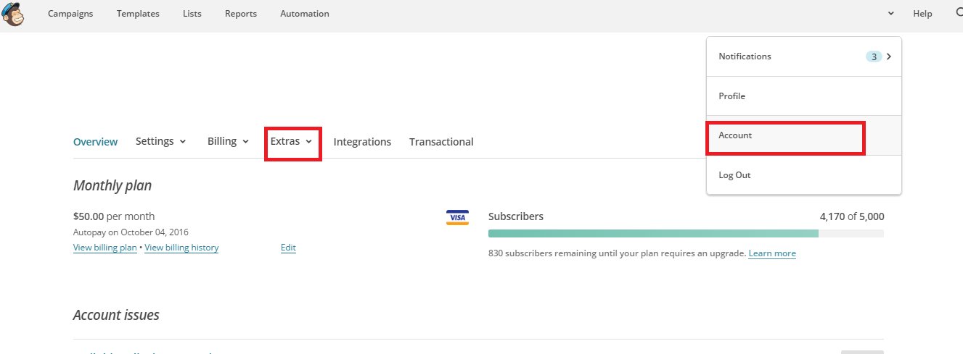This screenshot has height=354, width=963.
Task: Open the Extras dropdown menu
Action: pos(292,141)
